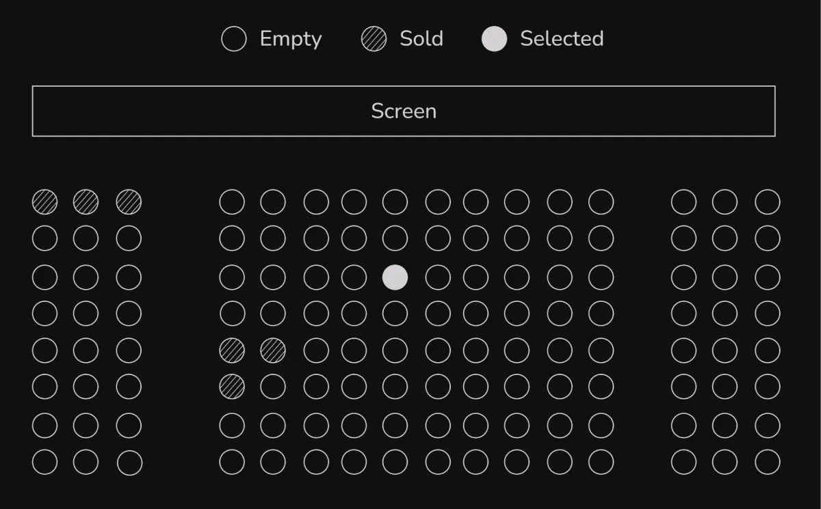The height and width of the screenshot is (509, 821).
Task: Pick the seat immediately right of the selected seat
Action: click(x=438, y=277)
